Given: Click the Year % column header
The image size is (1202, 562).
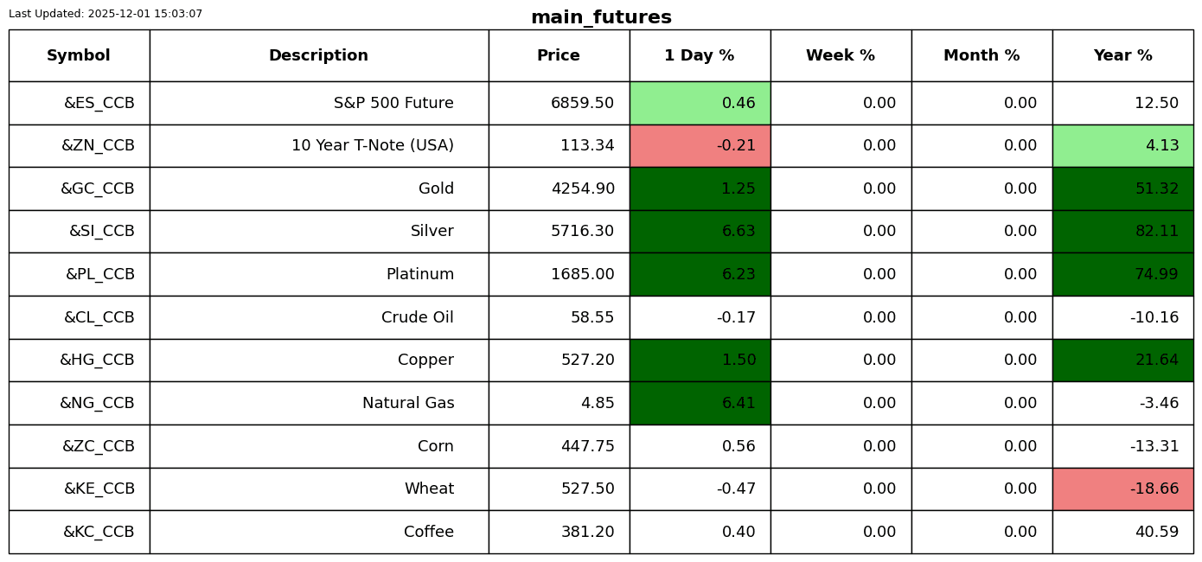Looking at the screenshot, I should point(1122,56).
